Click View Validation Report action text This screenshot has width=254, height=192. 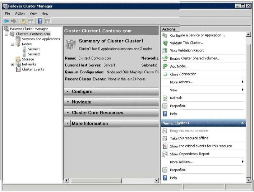tap(187, 51)
